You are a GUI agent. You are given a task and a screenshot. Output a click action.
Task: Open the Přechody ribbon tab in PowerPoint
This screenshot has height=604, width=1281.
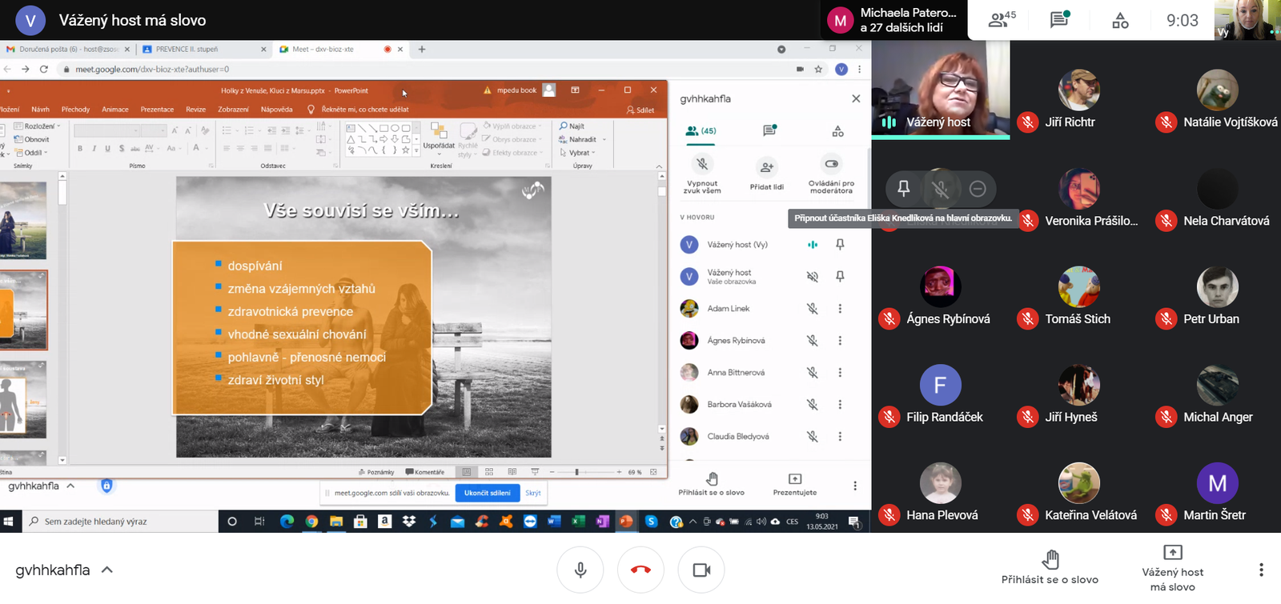(75, 110)
